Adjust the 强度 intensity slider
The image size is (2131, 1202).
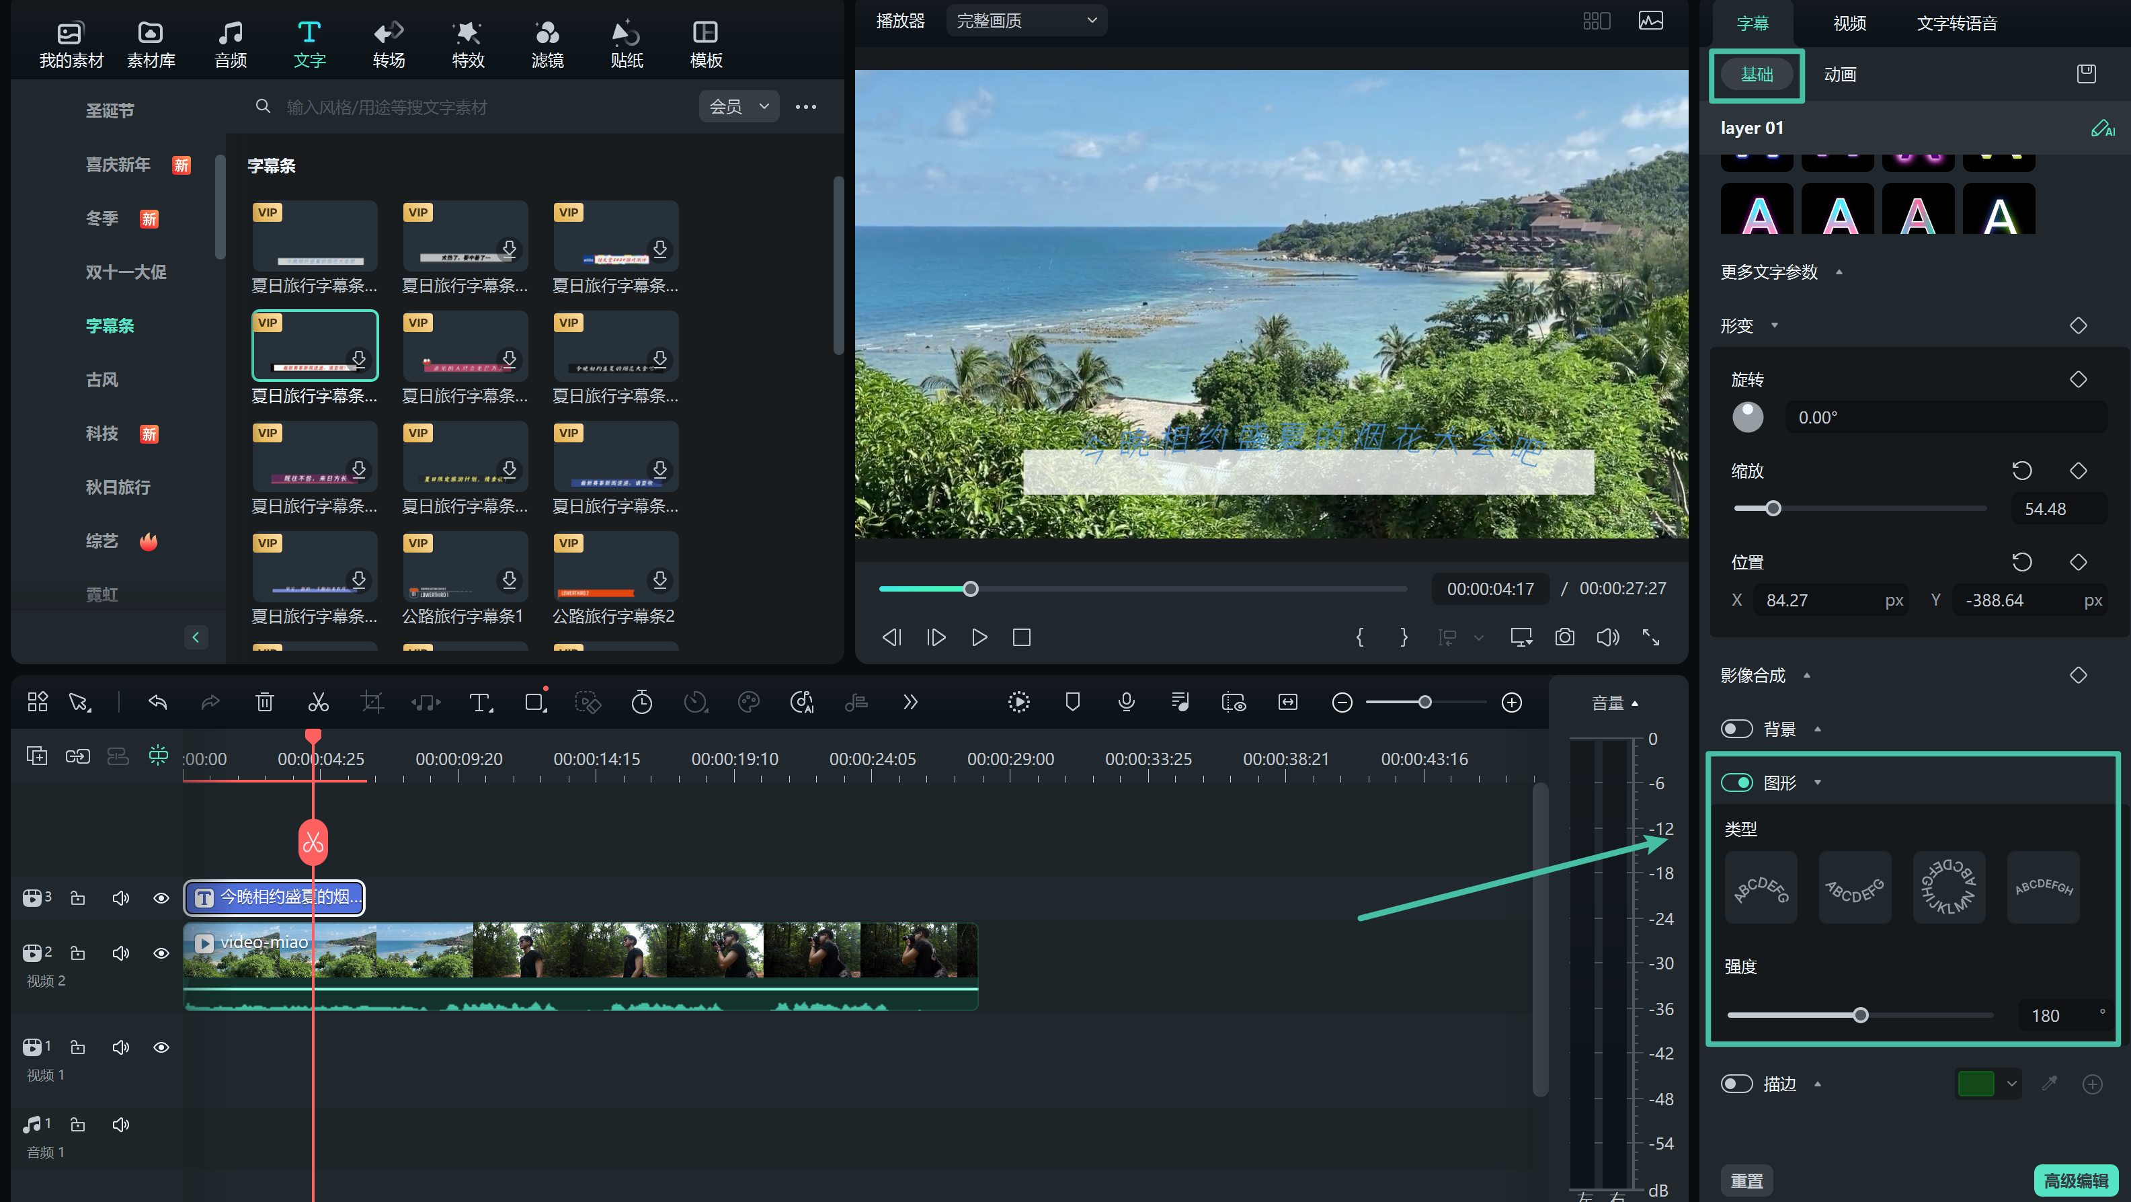[x=1859, y=1015]
